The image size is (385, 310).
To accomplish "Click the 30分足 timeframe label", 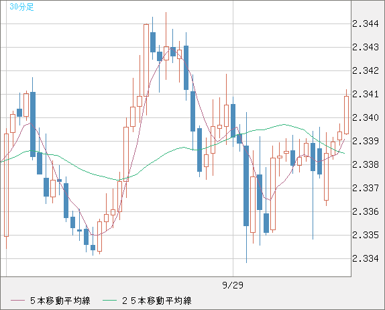I will pos(21,7).
